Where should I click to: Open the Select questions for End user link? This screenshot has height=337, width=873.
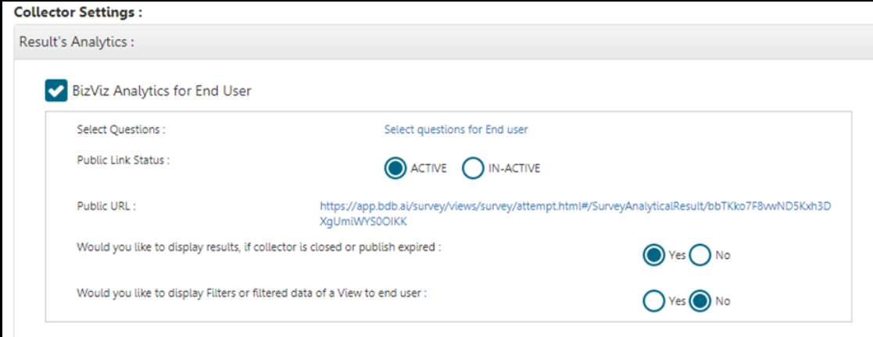455,130
